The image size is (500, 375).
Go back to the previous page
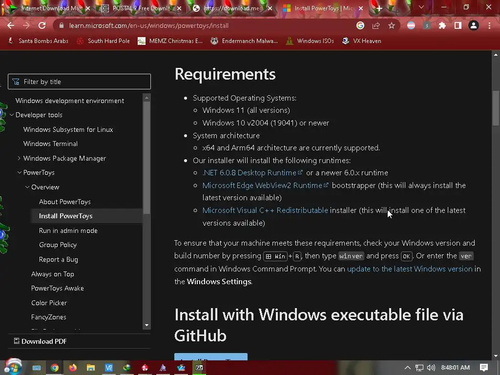click(x=11, y=25)
